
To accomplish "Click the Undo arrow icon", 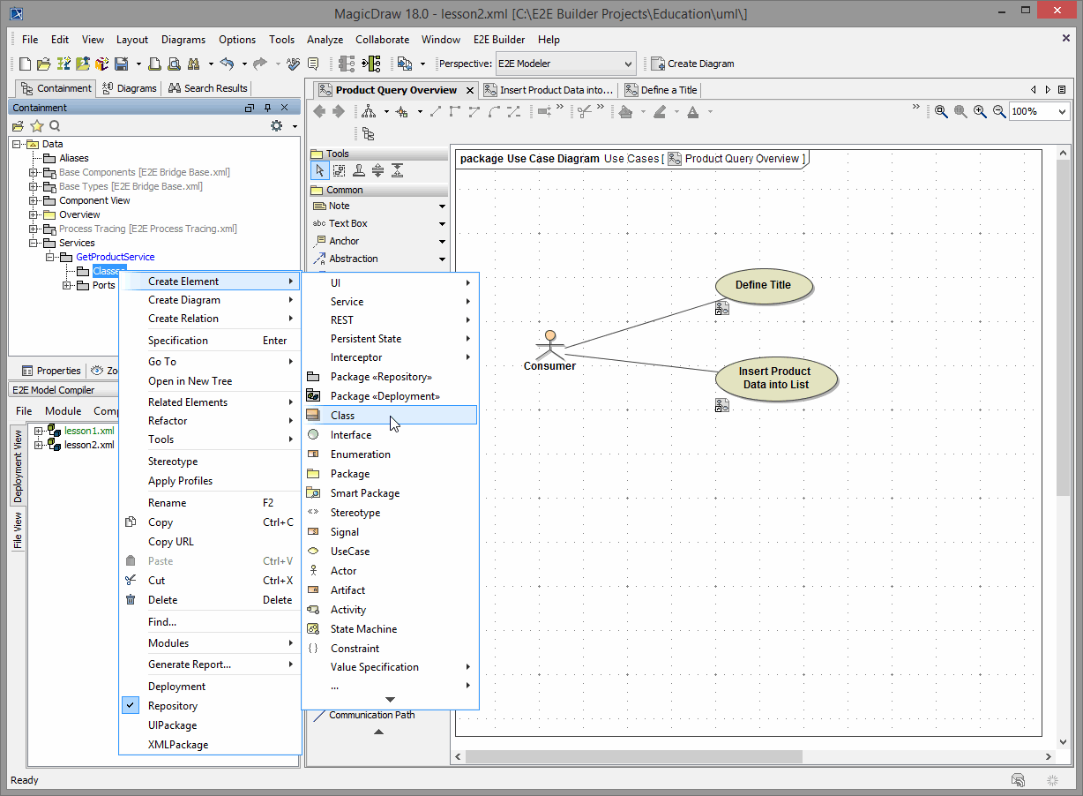I will click(227, 64).
